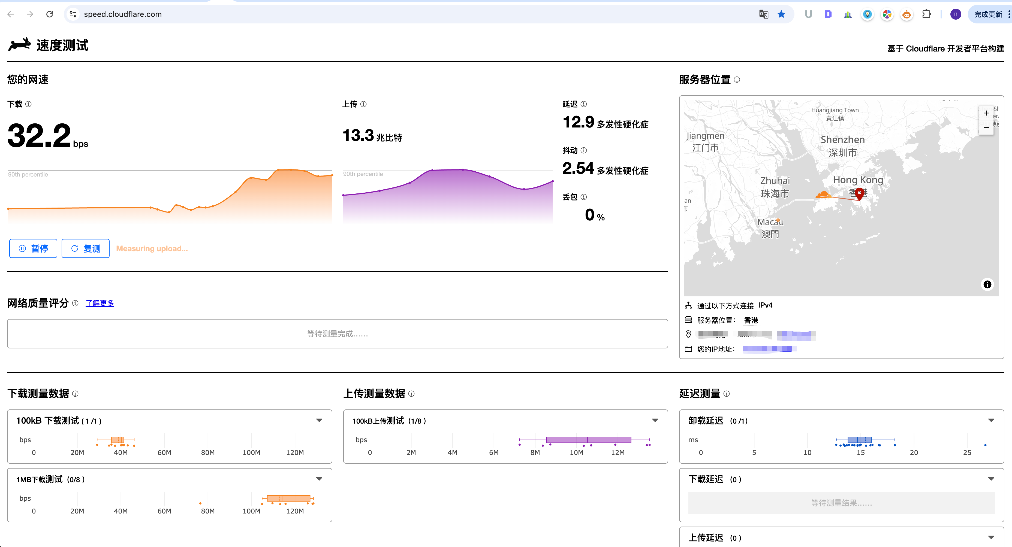The image size is (1012, 547).
Task: Click the 复测 retest button
Action: pos(86,248)
